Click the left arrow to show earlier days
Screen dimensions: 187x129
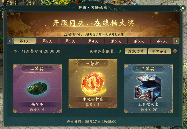10,41
